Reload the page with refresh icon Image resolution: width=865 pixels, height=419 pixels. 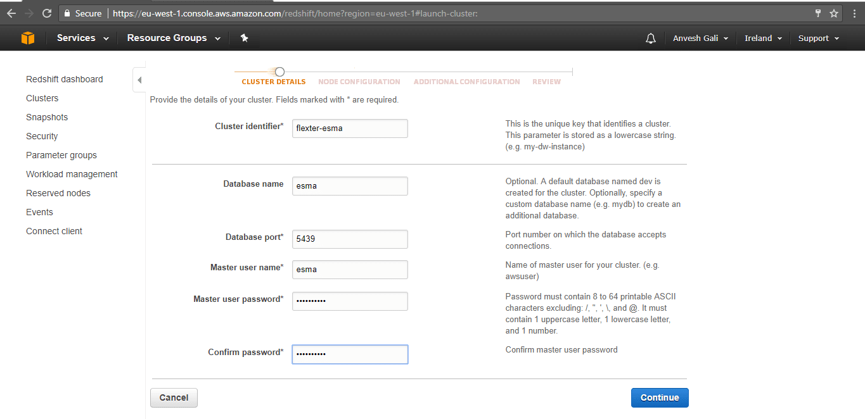tap(47, 13)
